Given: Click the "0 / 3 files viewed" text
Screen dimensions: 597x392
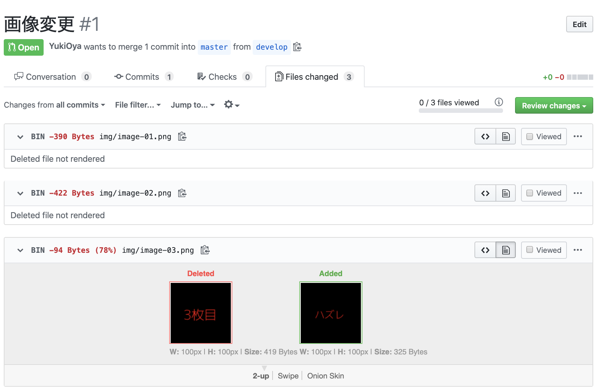Looking at the screenshot, I should (x=449, y=103).
